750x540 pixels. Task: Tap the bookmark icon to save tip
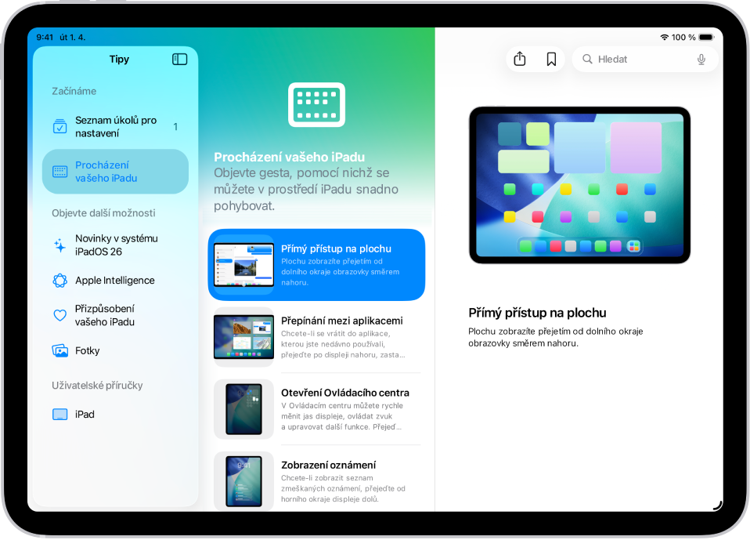(551, 60)
